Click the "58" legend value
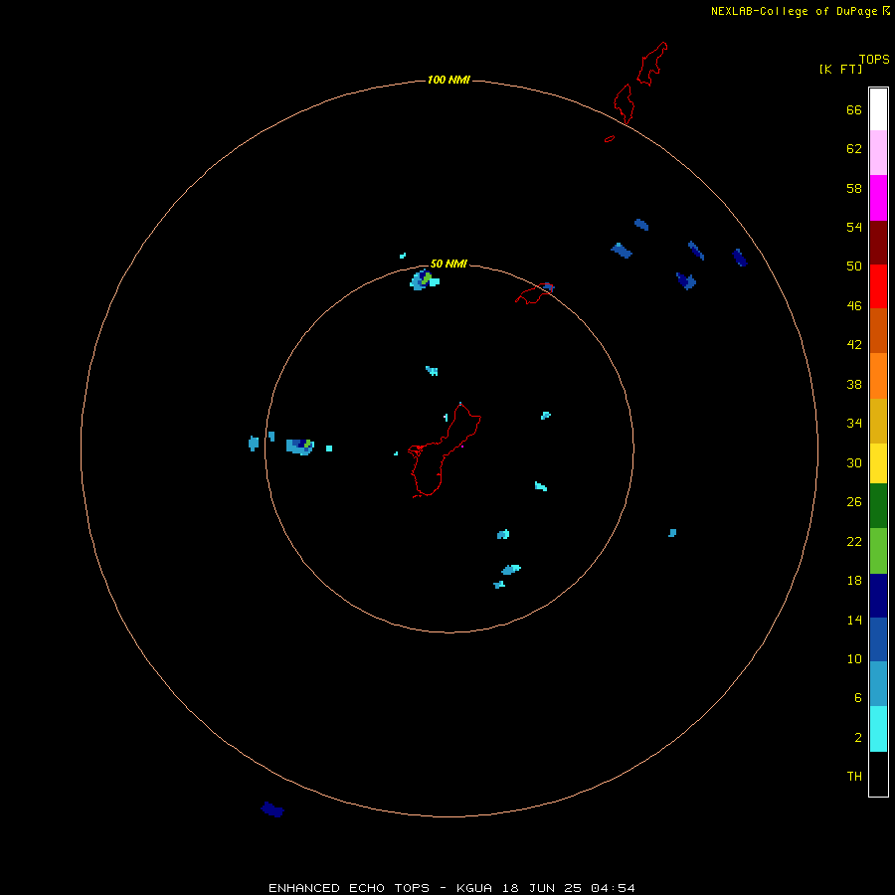 click(854, 188)
